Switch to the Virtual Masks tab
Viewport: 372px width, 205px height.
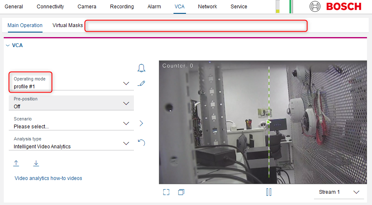[x=68, y=25]
